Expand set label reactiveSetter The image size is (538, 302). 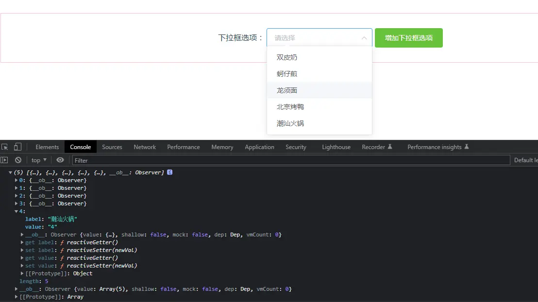[22, 250]
